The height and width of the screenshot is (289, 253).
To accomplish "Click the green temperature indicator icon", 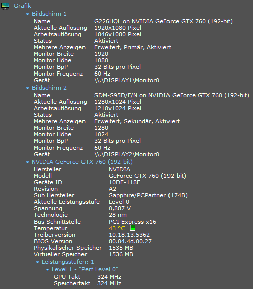I will pyautogui.click(x=133, y=228).
